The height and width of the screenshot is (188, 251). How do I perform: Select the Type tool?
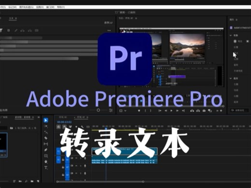(x=46, y=168)
